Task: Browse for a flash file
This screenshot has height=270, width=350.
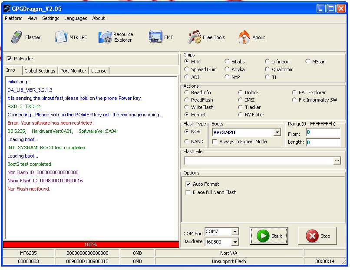Action: click(x=337, y=161)
